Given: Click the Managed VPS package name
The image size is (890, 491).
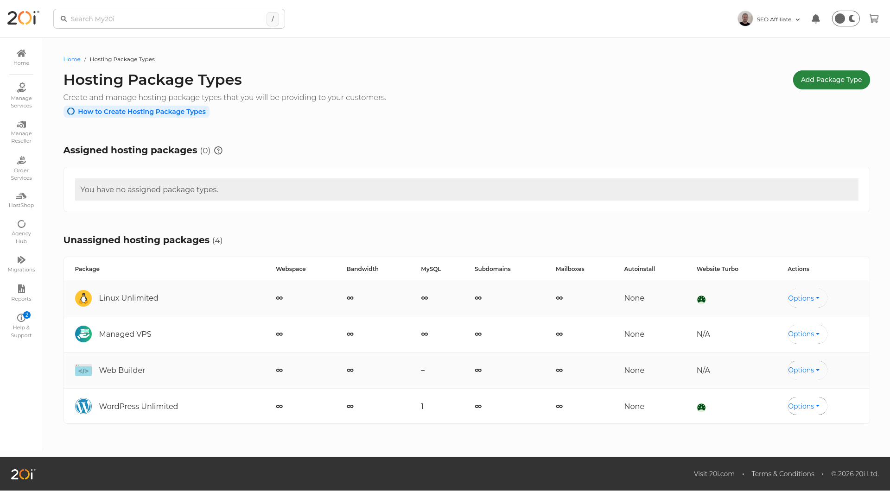Looking at the screenshot, I should (x=125, y=334).
